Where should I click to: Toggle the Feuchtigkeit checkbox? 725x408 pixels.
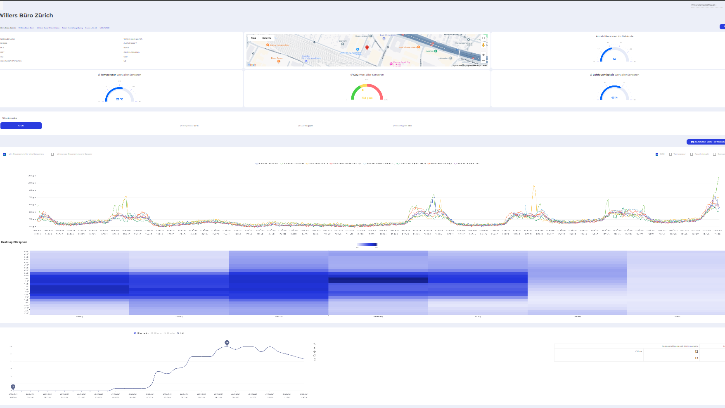(692, 154)
